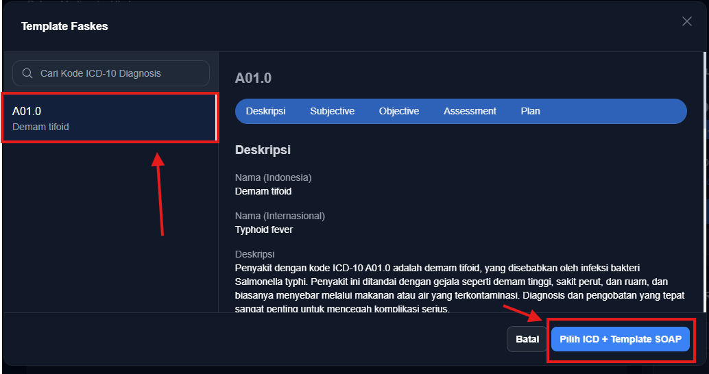Viewport: 709px width, 374px height.
Task: Click the search magnifier icon
Action: tap(27, 73)
